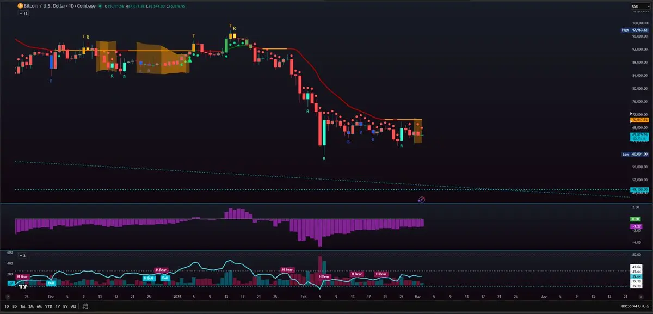The width and height of the screenshot is (653, 314).
Task: Click the event marker icon above histogram
Action: (x=421, y=200)
